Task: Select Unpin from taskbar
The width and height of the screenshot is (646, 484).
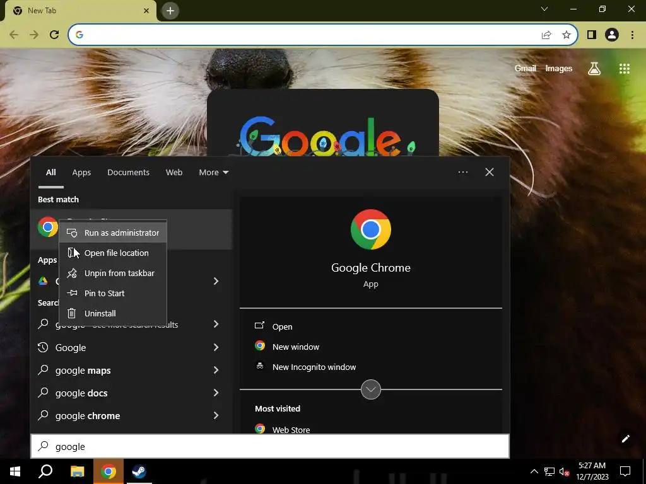Action: 113,274
